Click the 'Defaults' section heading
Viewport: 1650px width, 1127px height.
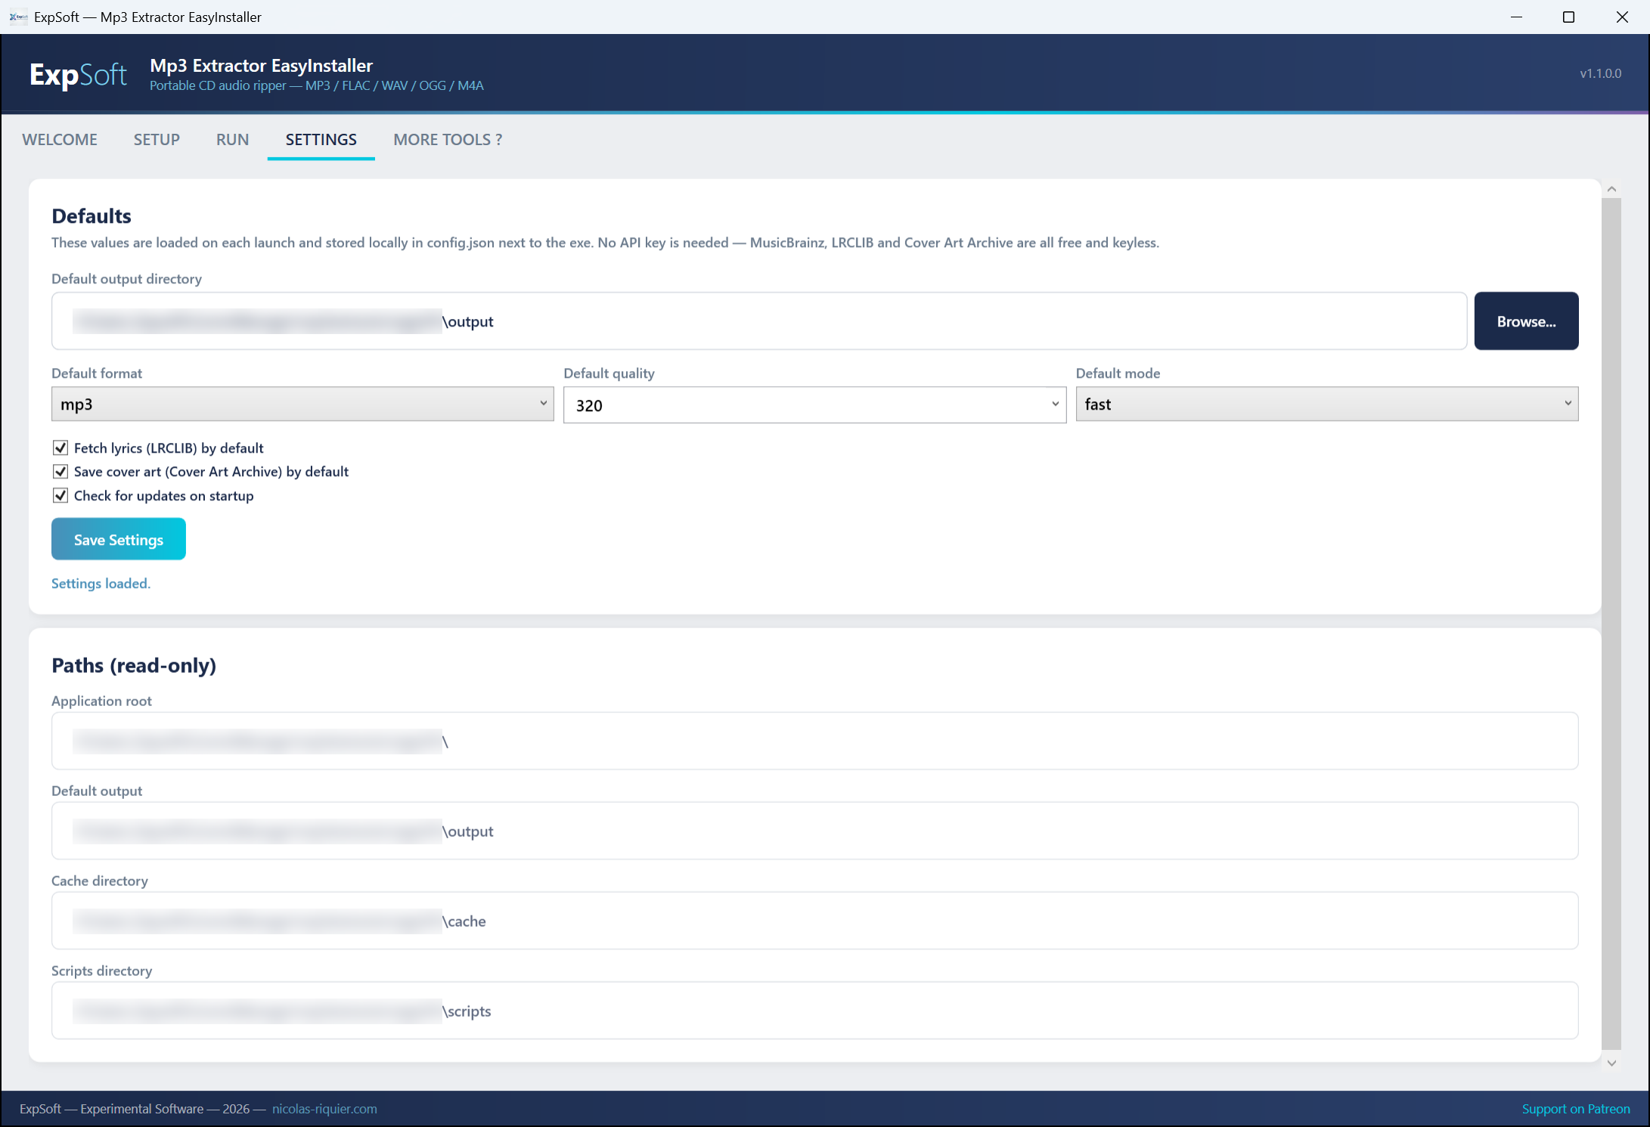tap(91, 216)
